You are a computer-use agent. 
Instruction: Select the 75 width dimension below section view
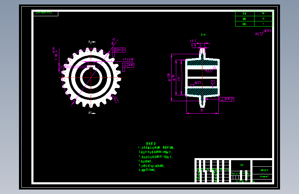tap(202, 110)
